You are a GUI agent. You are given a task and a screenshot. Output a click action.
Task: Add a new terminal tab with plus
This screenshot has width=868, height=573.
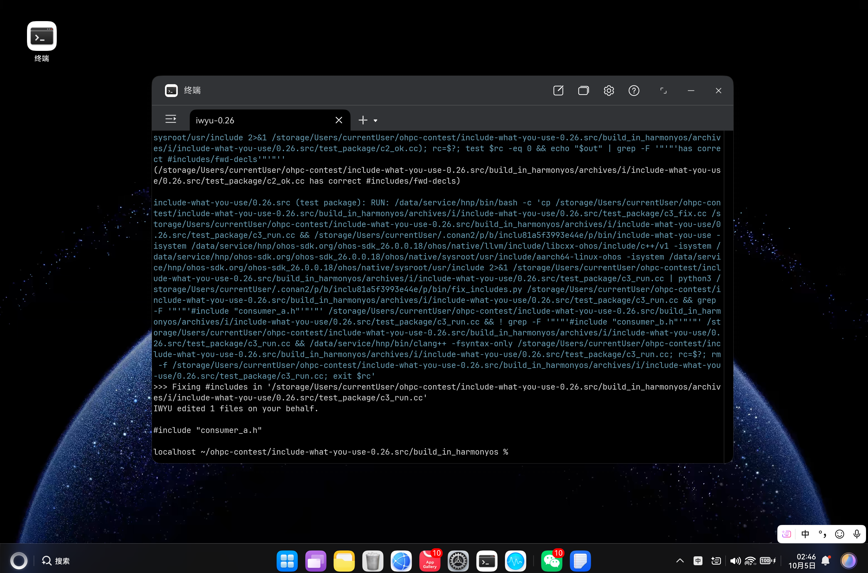pos(363,120)
